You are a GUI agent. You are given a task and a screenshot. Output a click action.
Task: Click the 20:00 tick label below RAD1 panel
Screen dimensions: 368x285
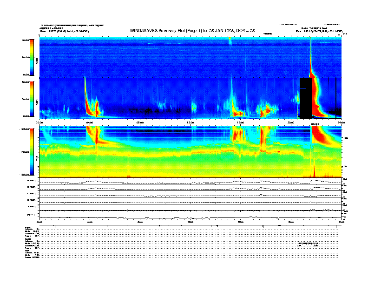click(291, 122)
